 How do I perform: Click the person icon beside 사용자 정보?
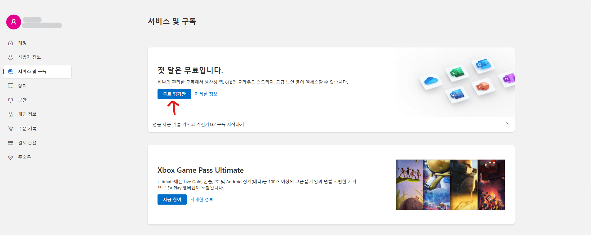11,57
